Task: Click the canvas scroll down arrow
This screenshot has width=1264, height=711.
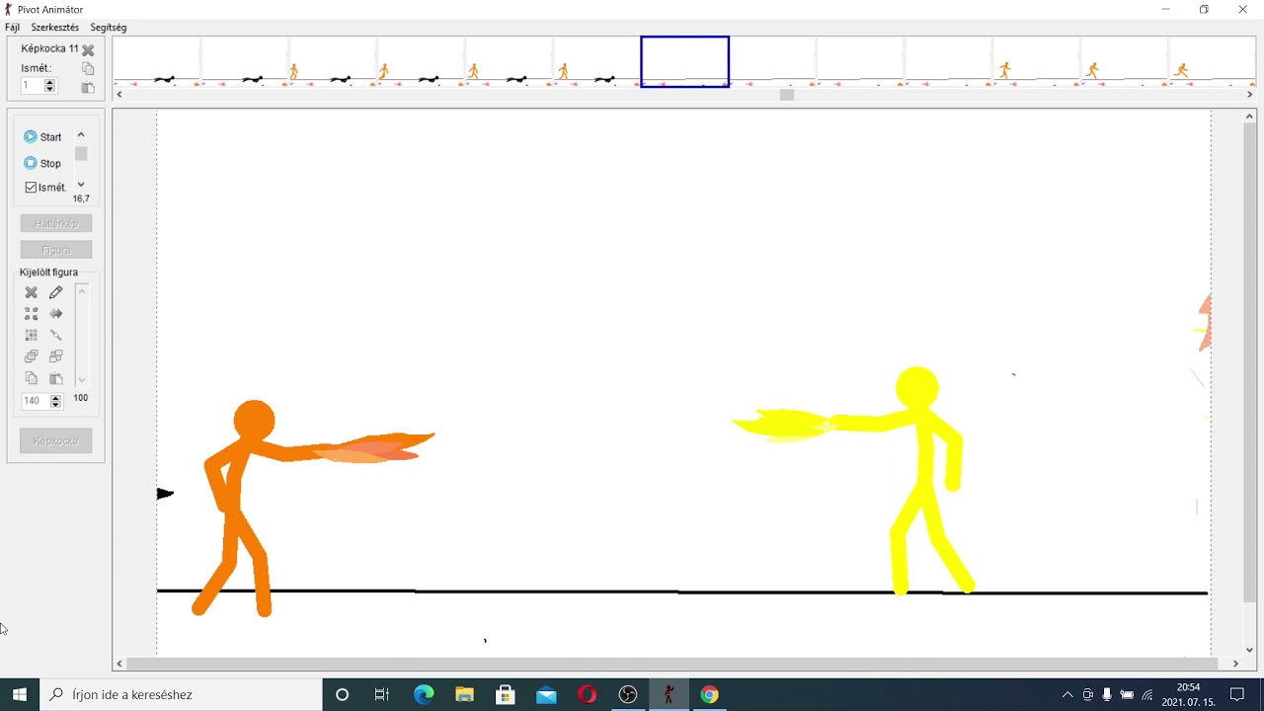Action: click(1250, 650)
